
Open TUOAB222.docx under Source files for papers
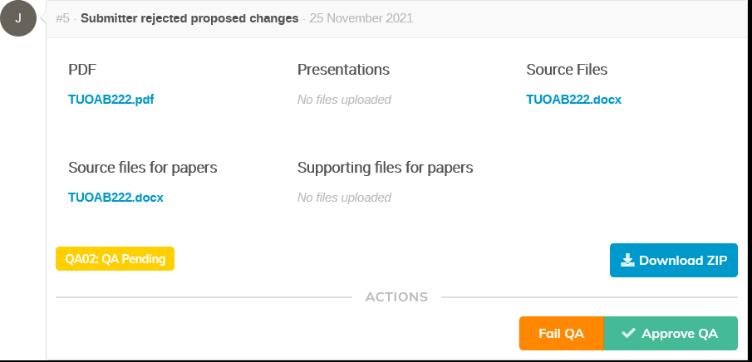point(116,198)
